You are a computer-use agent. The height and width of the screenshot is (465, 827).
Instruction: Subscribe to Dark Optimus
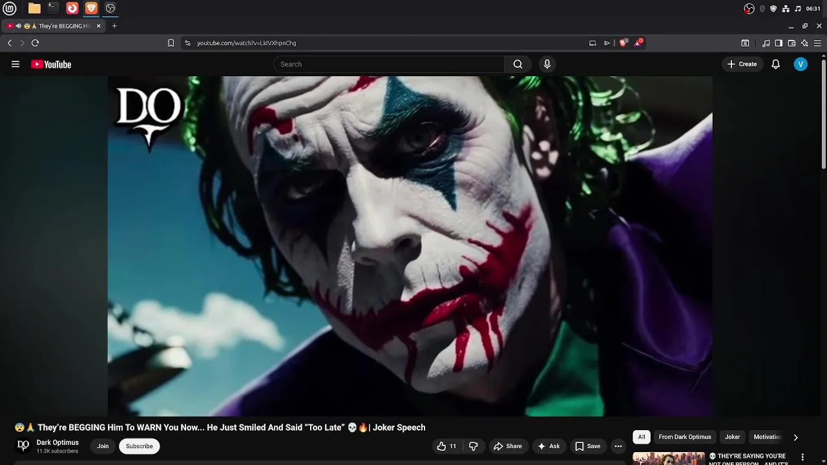(x=140, y=446)
